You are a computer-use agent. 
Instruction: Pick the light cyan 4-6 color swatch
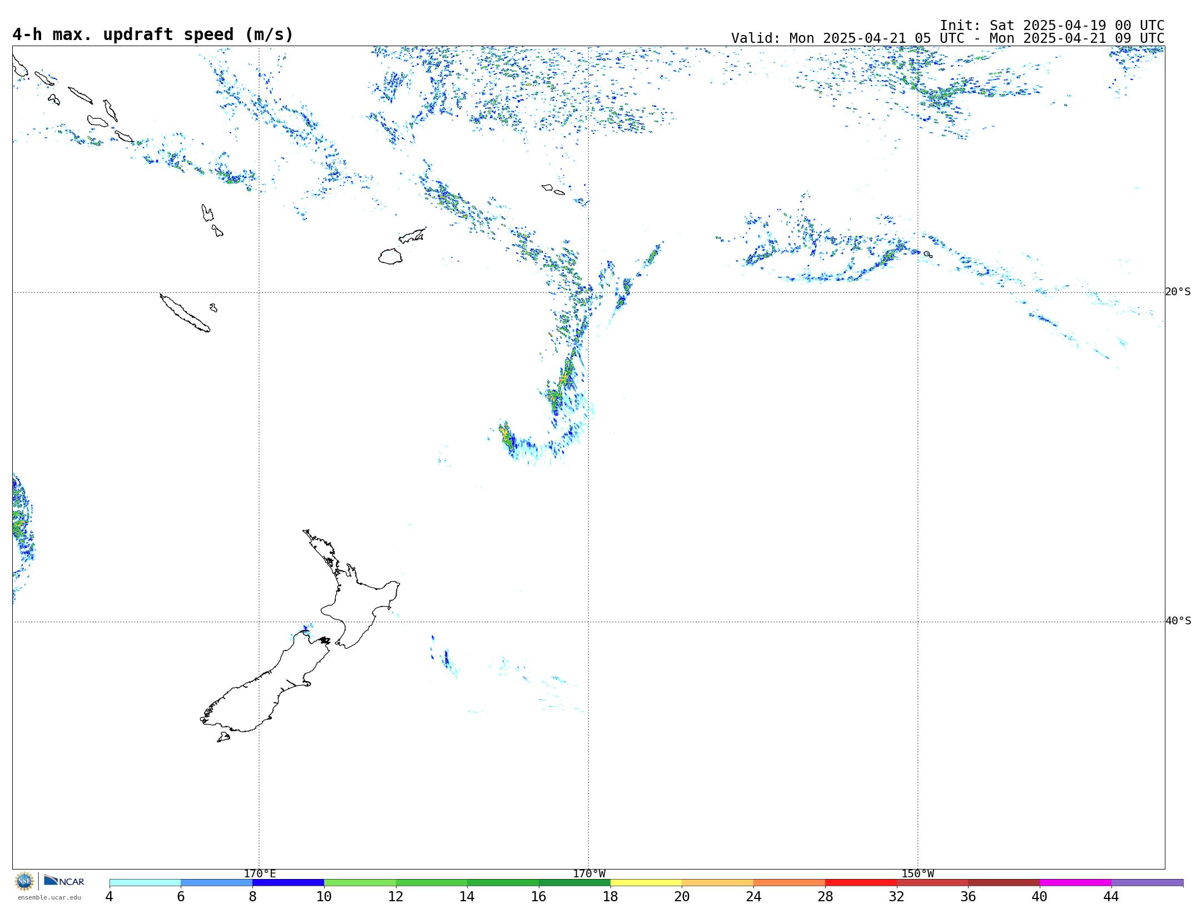click(x=145, y=883)
